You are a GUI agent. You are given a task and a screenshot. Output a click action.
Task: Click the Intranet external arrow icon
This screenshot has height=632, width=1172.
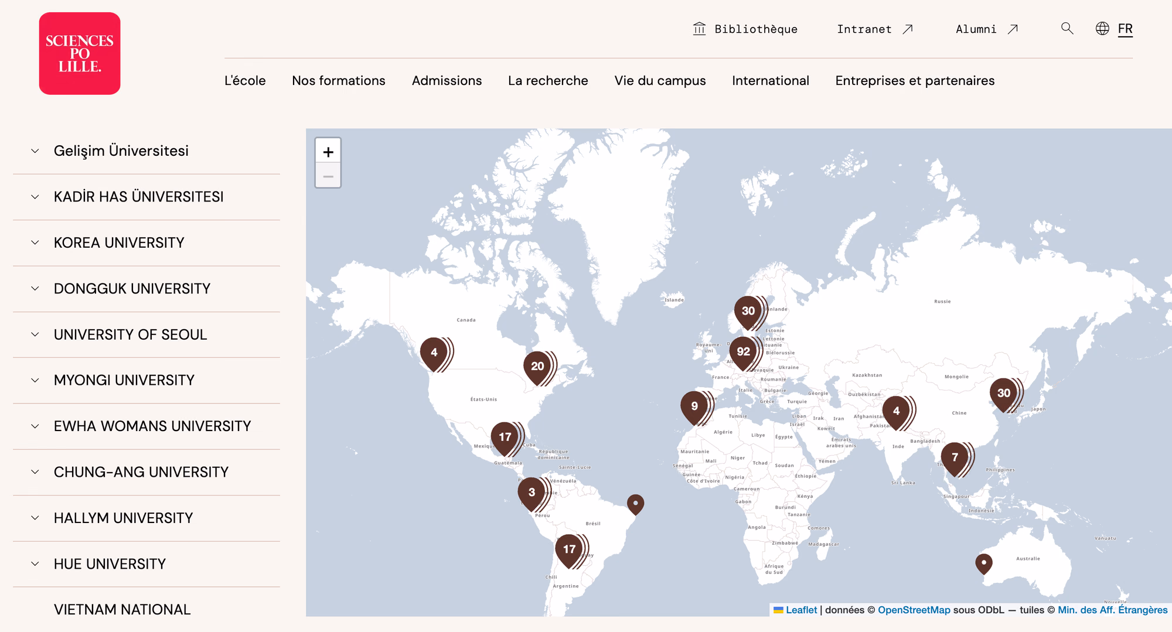click(x=908, y=29)
